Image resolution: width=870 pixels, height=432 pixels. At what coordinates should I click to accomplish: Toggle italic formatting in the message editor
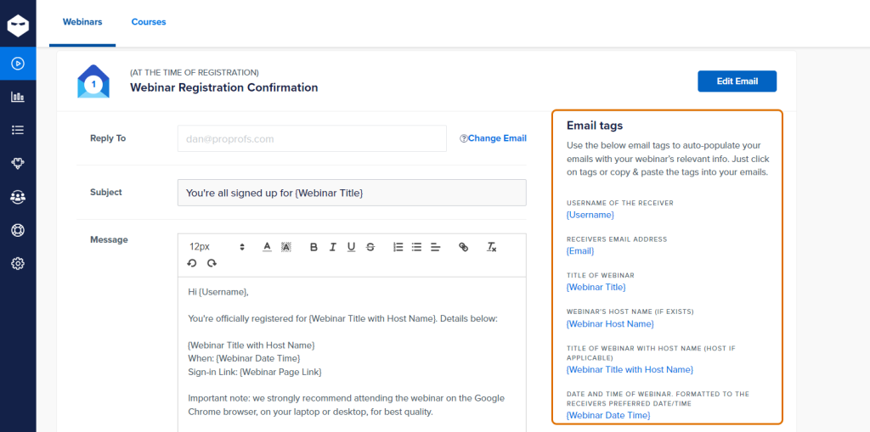point(332,247)
